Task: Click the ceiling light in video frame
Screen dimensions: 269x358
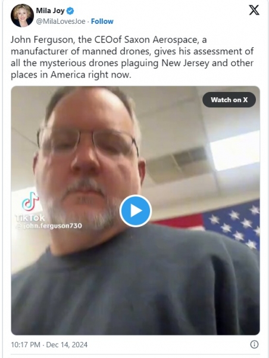Action: (x=234, y=151)
